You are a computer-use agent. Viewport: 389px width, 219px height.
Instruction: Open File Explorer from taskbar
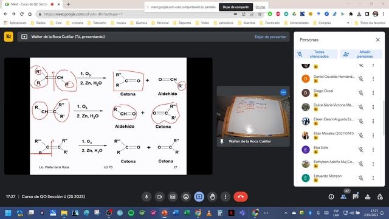[64, 213]
